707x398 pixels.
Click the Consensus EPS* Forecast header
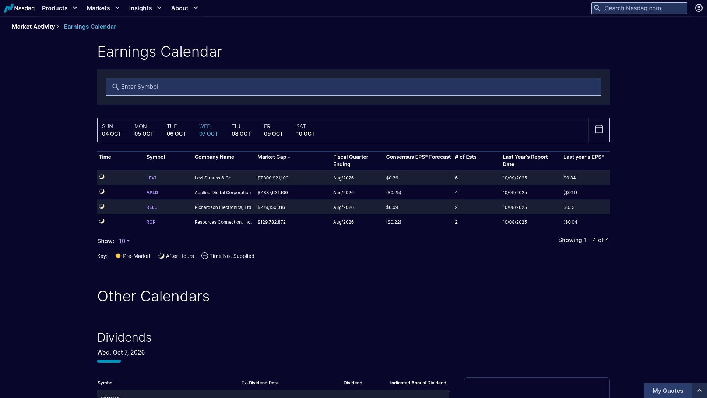[x=418, y=157]
